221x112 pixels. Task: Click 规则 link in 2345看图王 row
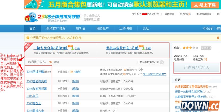tap(76, 103)
